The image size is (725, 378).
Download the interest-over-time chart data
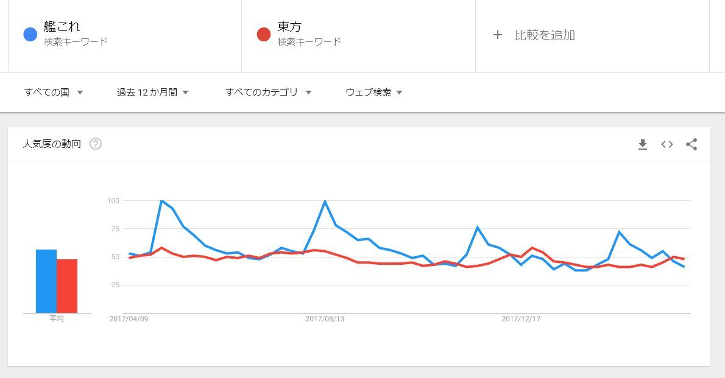click(x=642, y=144)
